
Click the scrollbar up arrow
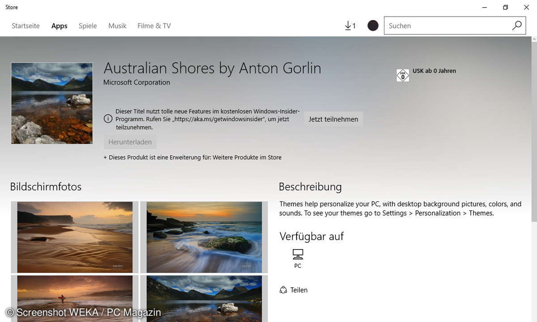[534, 39]
